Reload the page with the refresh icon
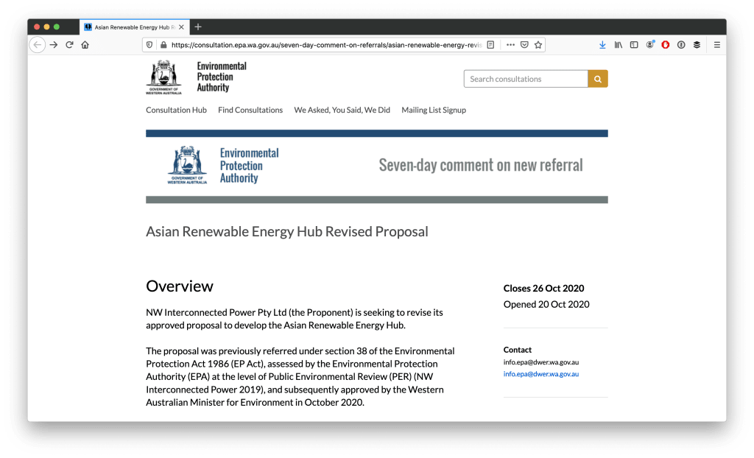Viewport: 754px width, 458px height. pos(69,45)
